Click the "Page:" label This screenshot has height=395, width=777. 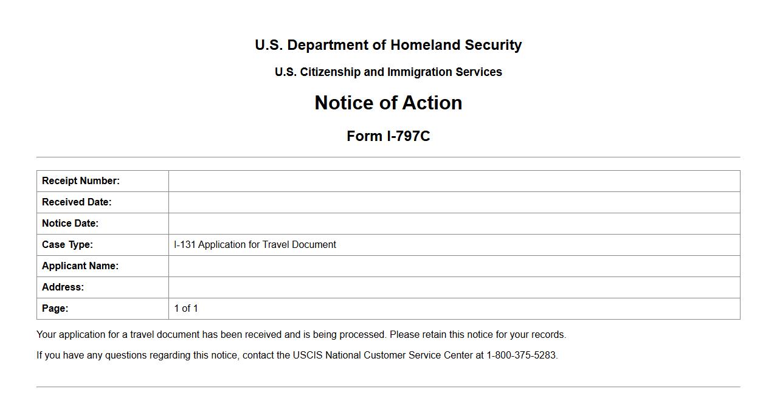pyautogui.click(x=55, y=309)
